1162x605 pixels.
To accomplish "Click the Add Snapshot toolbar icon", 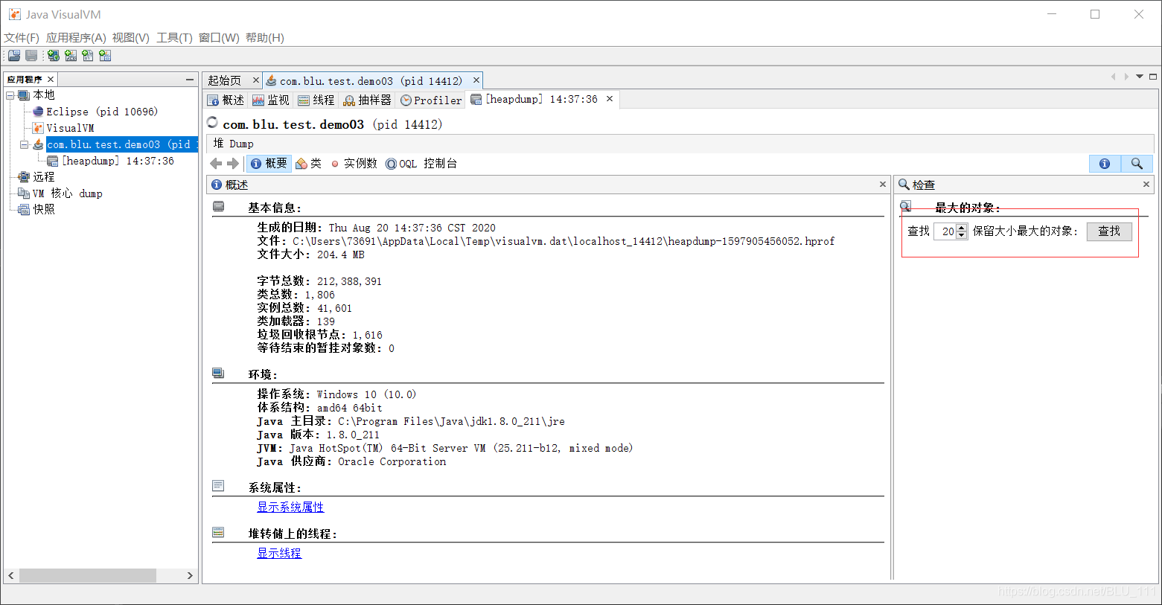I will pyautogui.click(x=105, y=56).
